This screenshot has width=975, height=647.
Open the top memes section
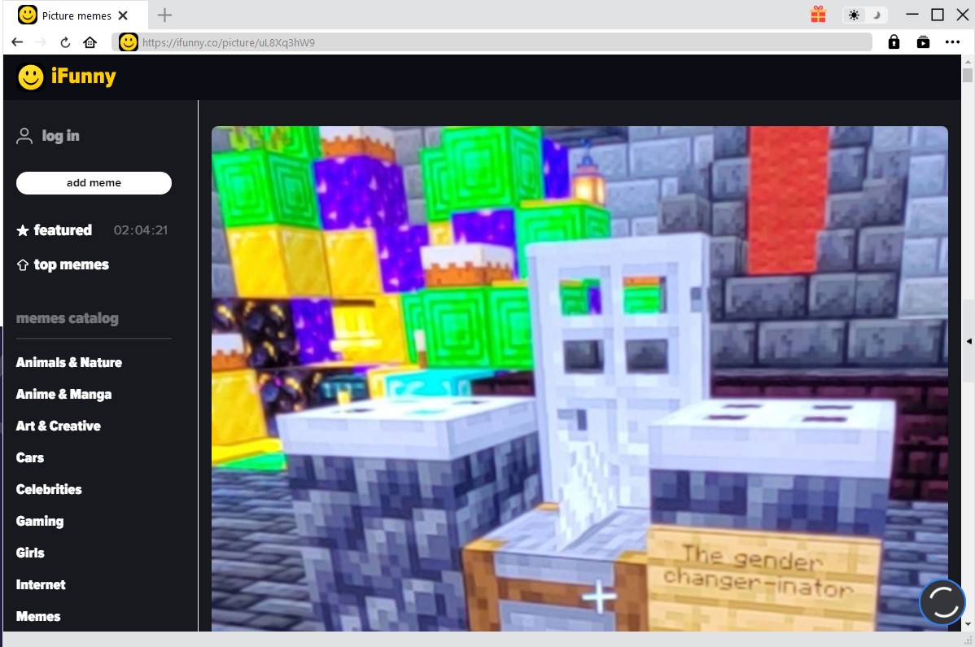pos(71,264)
